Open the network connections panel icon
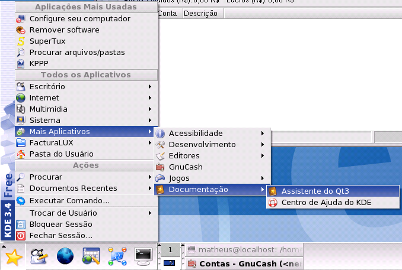The height and width of the screenshot is (270, 402). pyautogui.click(x=117, y=256)
